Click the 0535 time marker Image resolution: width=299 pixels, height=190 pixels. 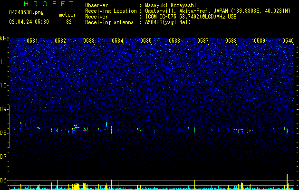pos(146,41)
